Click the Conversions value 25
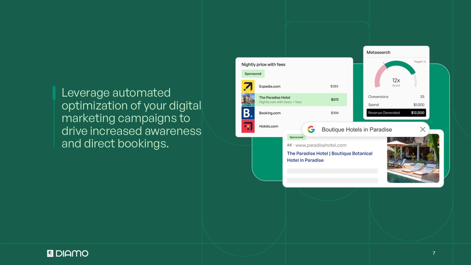 (422, 97)
